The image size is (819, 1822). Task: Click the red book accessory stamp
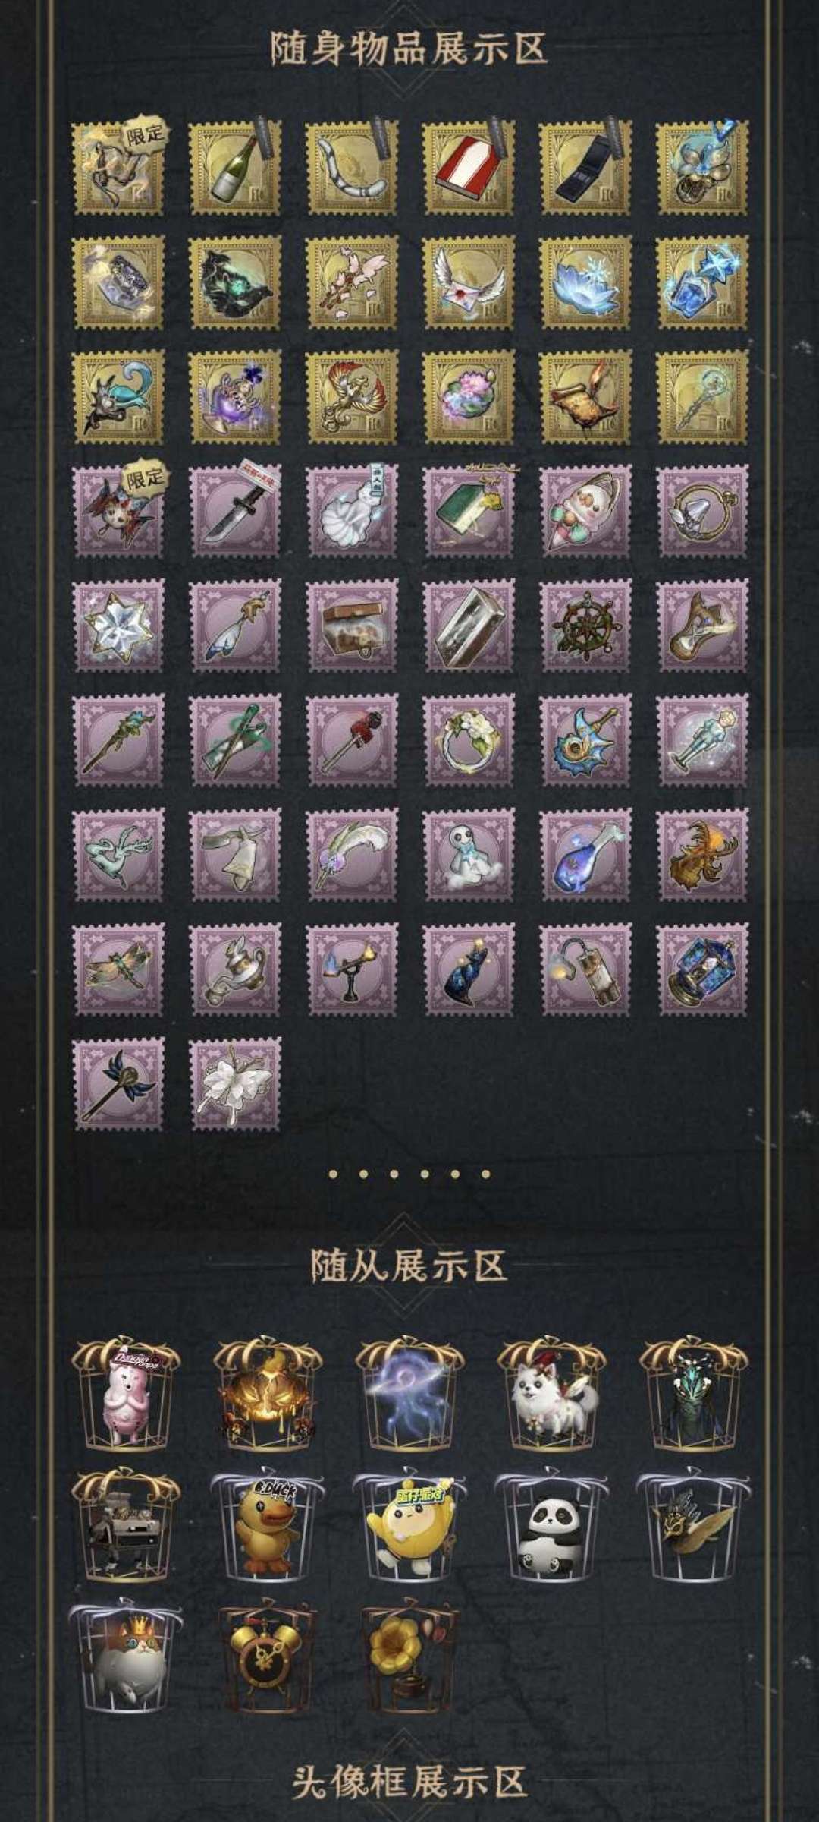469,168
